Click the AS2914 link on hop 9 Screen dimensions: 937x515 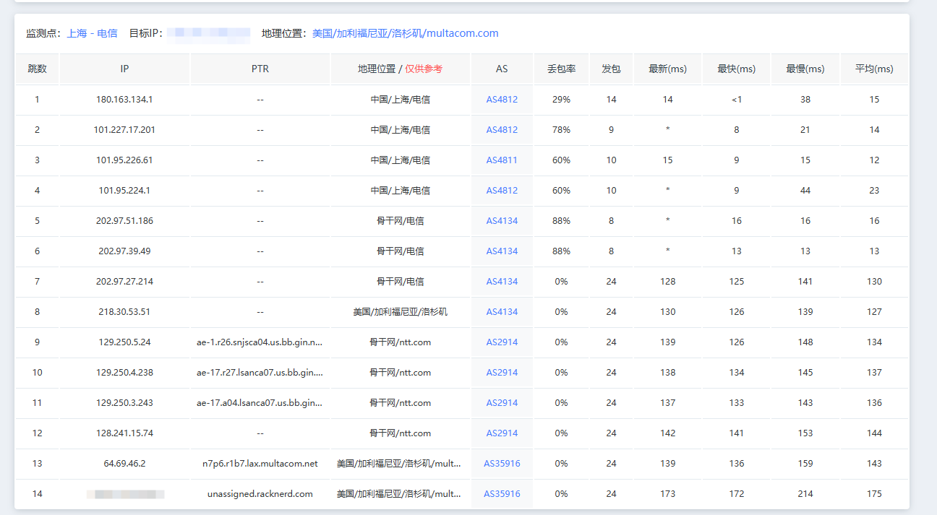[x=502, y=342]
